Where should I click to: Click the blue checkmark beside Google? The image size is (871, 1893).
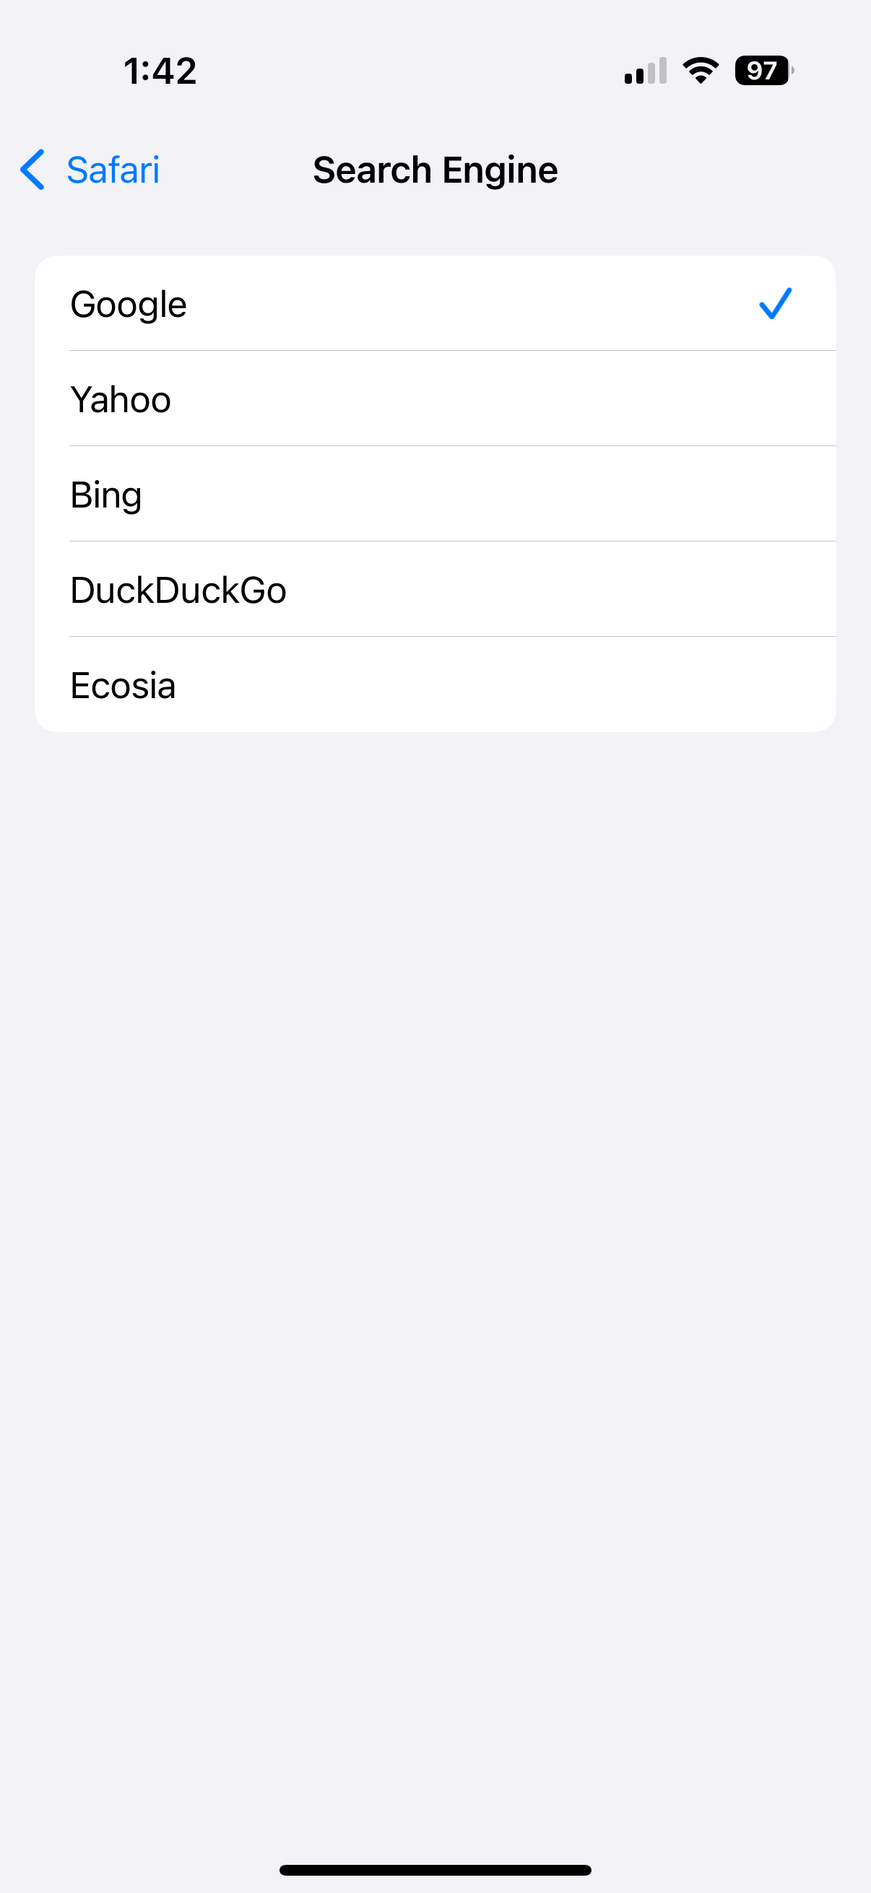(x=775, y=303)
